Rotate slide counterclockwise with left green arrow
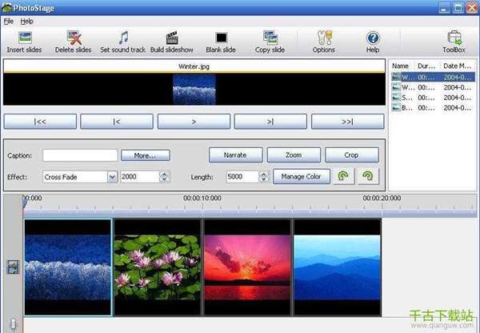Viewport: 480px width, 333px height. pos(343,176)
